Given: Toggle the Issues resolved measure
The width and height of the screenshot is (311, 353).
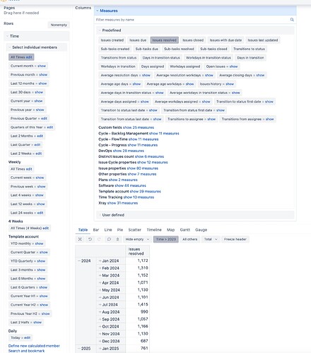Looking at the screenshot, I should (x=165, y=40).
